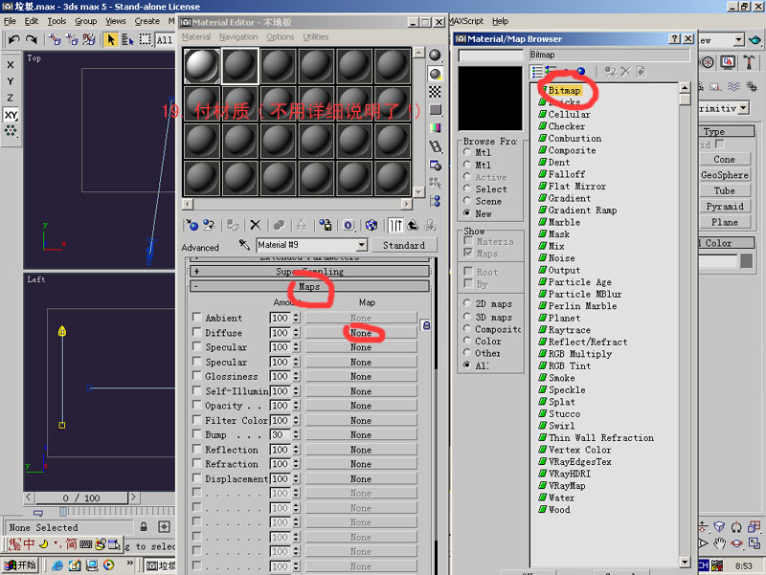This screenshot has height=575, width=766.
Task: Click the object color swatch
Action: (747, 261)
